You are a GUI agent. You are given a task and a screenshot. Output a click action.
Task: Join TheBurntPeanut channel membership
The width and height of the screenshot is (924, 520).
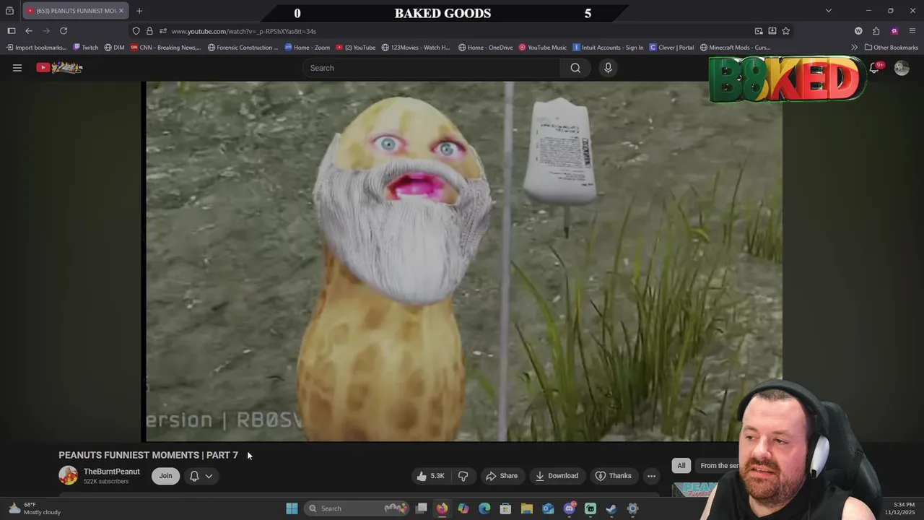165,476
